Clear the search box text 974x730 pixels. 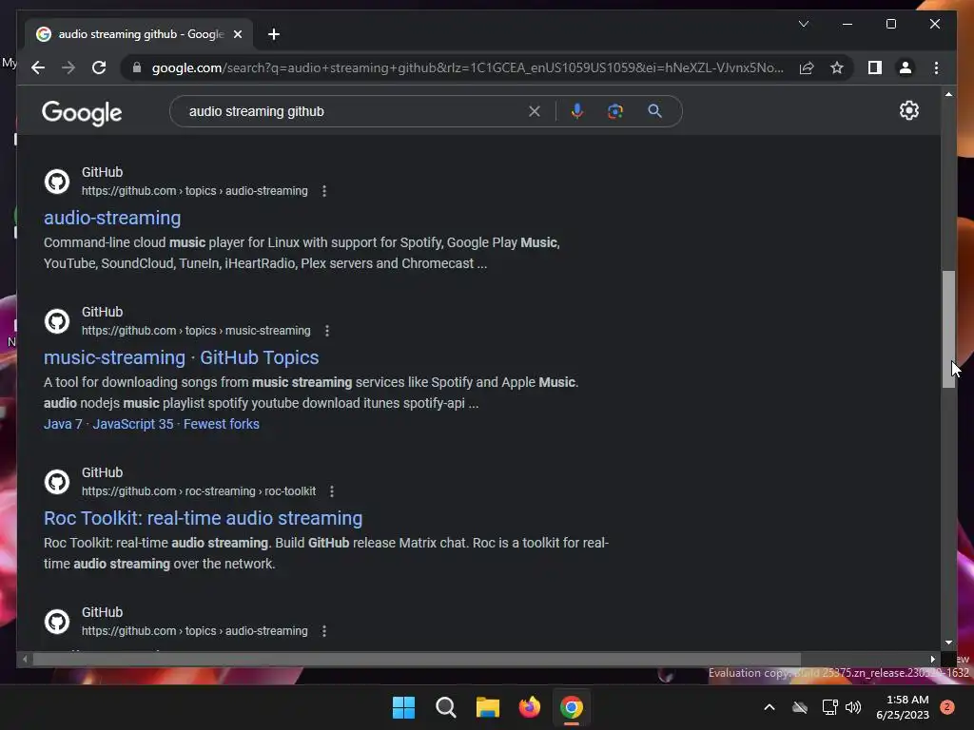pos(535,112)
